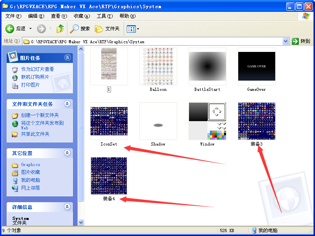315x236 pixels.
Task: Collapse the 详细信息 panel
Action: click(x=67, y=207)
